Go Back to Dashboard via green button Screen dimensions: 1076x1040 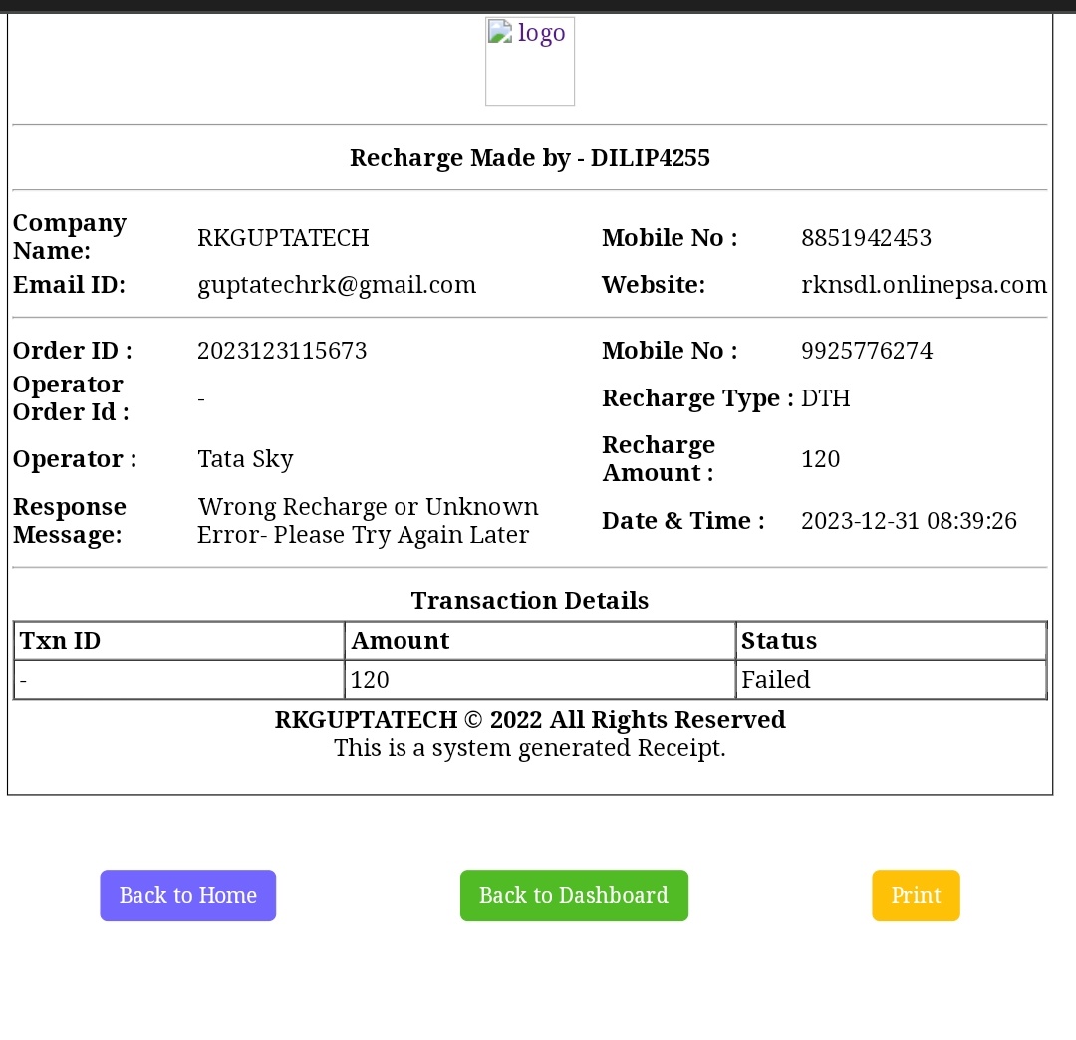point(573,896)
